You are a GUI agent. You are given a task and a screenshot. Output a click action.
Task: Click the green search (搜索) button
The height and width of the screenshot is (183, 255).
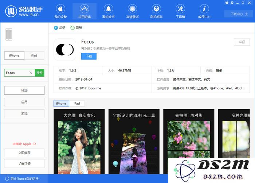(x=39, y=73)
